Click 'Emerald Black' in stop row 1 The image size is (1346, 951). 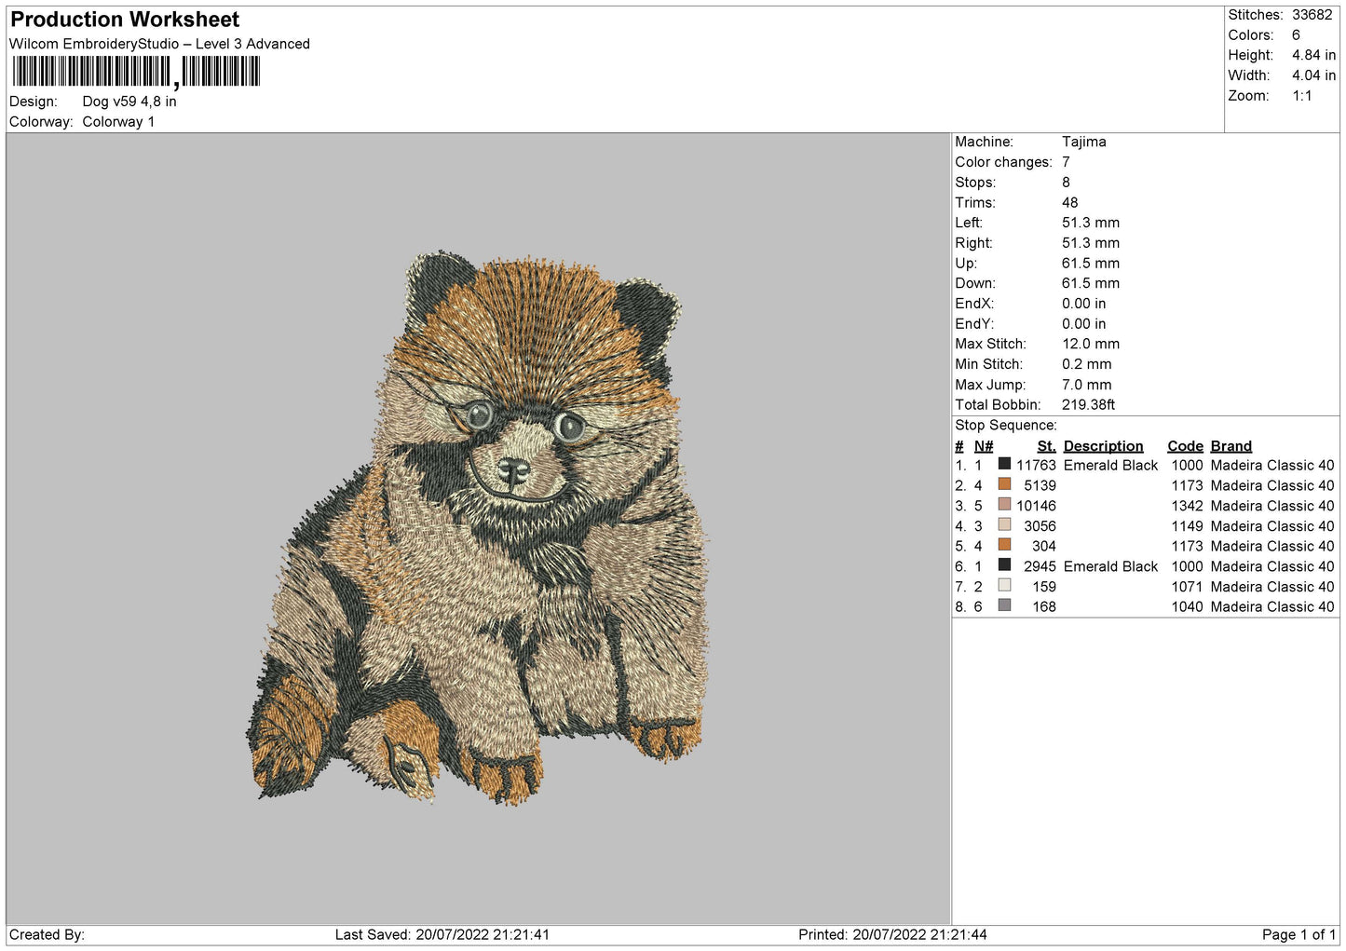pyautogui.click(x=1110, y=466)
